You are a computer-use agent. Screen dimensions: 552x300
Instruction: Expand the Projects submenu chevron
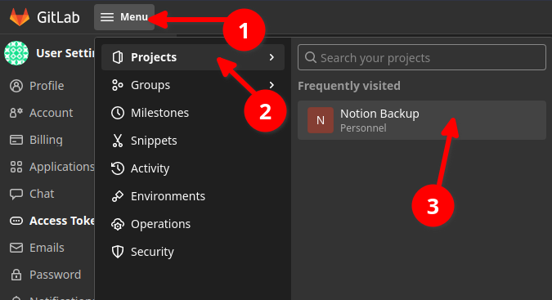(272, 57)
